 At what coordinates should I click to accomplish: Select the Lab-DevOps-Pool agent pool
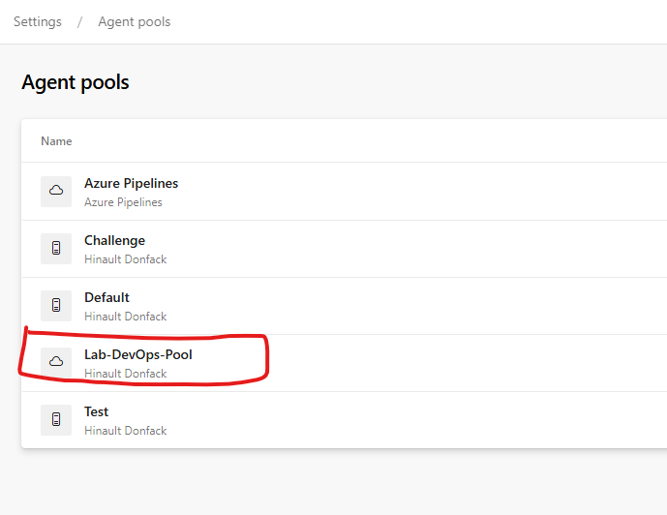(137, 354)
